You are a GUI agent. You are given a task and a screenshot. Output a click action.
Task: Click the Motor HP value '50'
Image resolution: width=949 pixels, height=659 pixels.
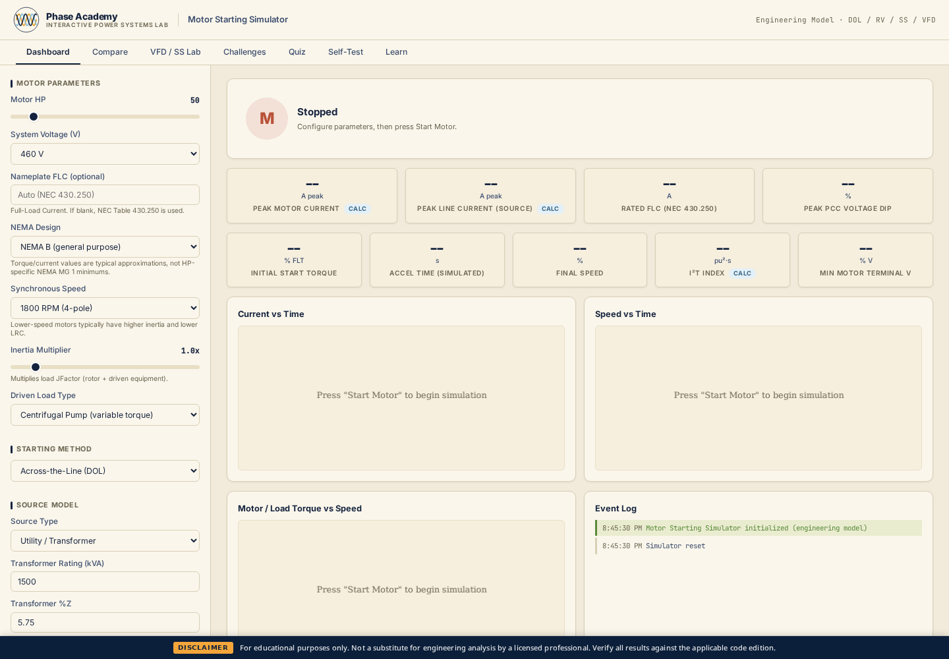pyautogui.click(x=195, y=100)
